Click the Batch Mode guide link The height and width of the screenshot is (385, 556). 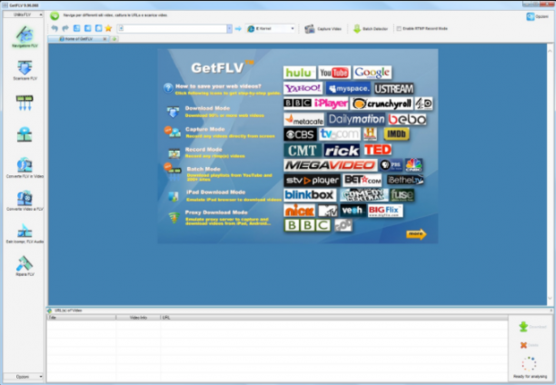click(x=204, y=169)
